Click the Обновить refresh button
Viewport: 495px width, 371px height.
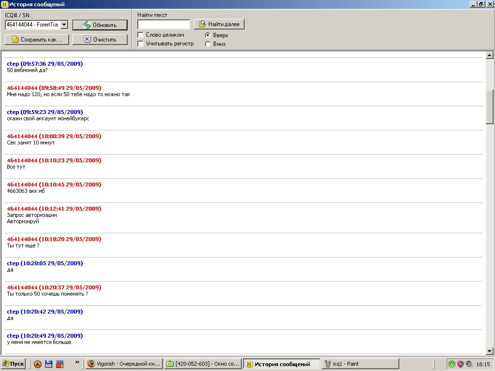[x=100, y=25]
